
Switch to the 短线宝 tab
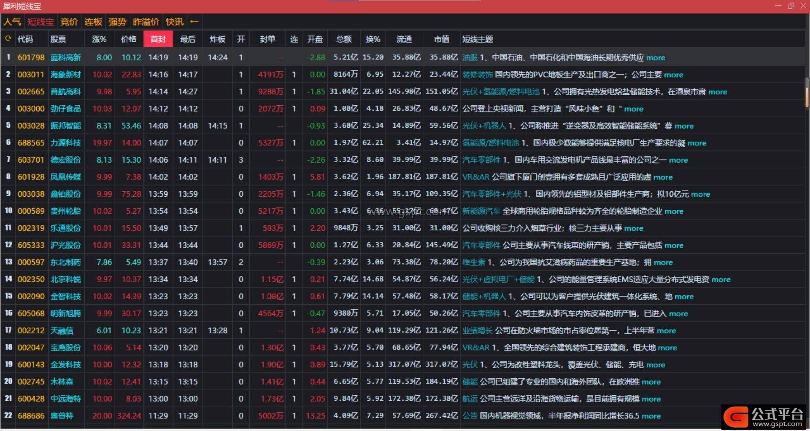40,21
